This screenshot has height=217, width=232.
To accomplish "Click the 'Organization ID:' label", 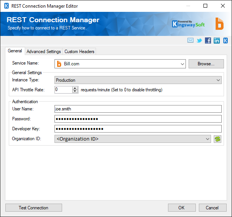I will (27, 139).
